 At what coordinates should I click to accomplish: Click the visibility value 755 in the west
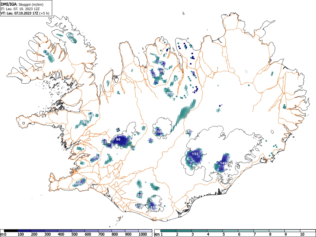pyautogui.click(x=84, y=123)
